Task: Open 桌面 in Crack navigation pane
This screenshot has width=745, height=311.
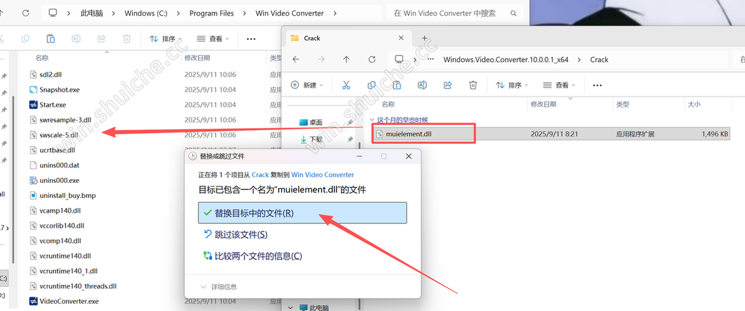Action: pyautogui.click(x=316, y=123)
